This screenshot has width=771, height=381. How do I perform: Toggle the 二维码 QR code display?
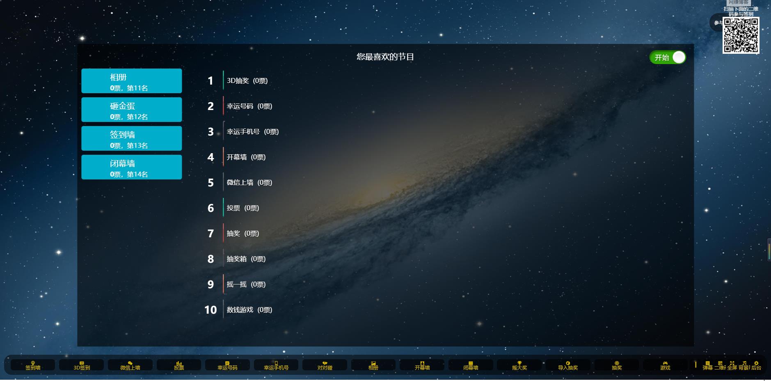pos(720,365)
